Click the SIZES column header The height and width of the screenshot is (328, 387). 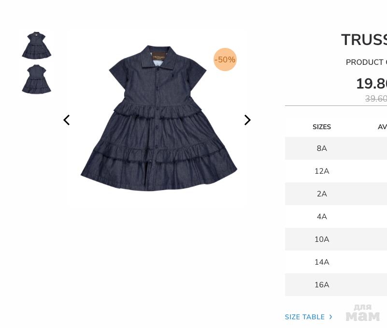coord(322,127)
